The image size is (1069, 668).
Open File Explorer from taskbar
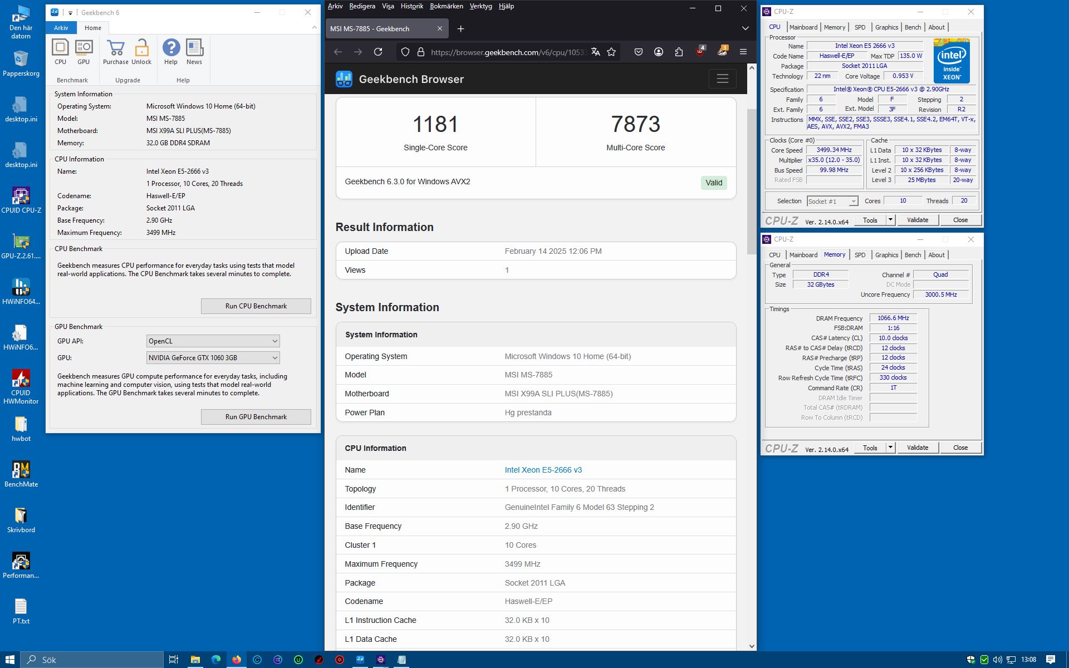(195, 660)
